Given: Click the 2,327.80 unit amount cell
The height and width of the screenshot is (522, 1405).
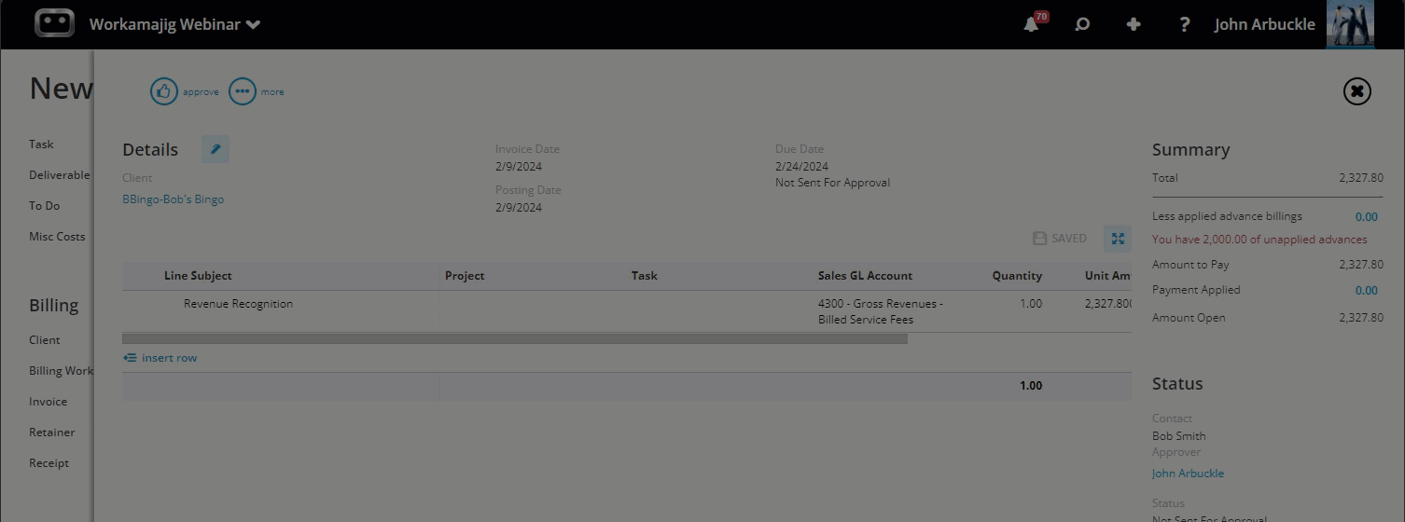Looking at the screenshot, I should (x=1108, y=304).
